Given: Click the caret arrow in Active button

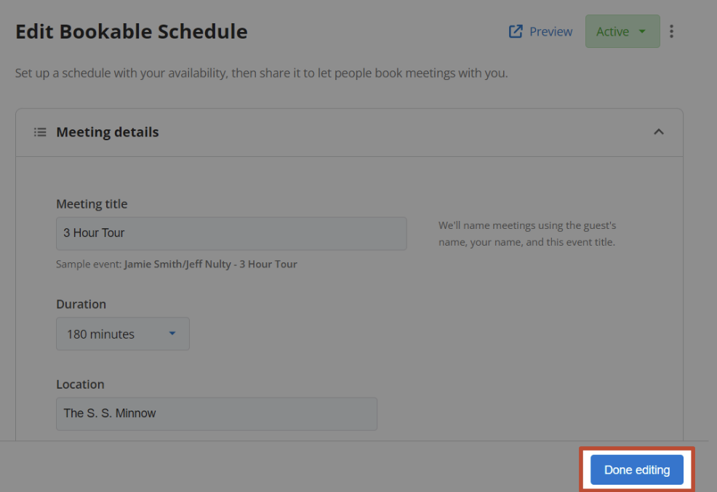Looking at the screenshot, I should coord(642,31).
